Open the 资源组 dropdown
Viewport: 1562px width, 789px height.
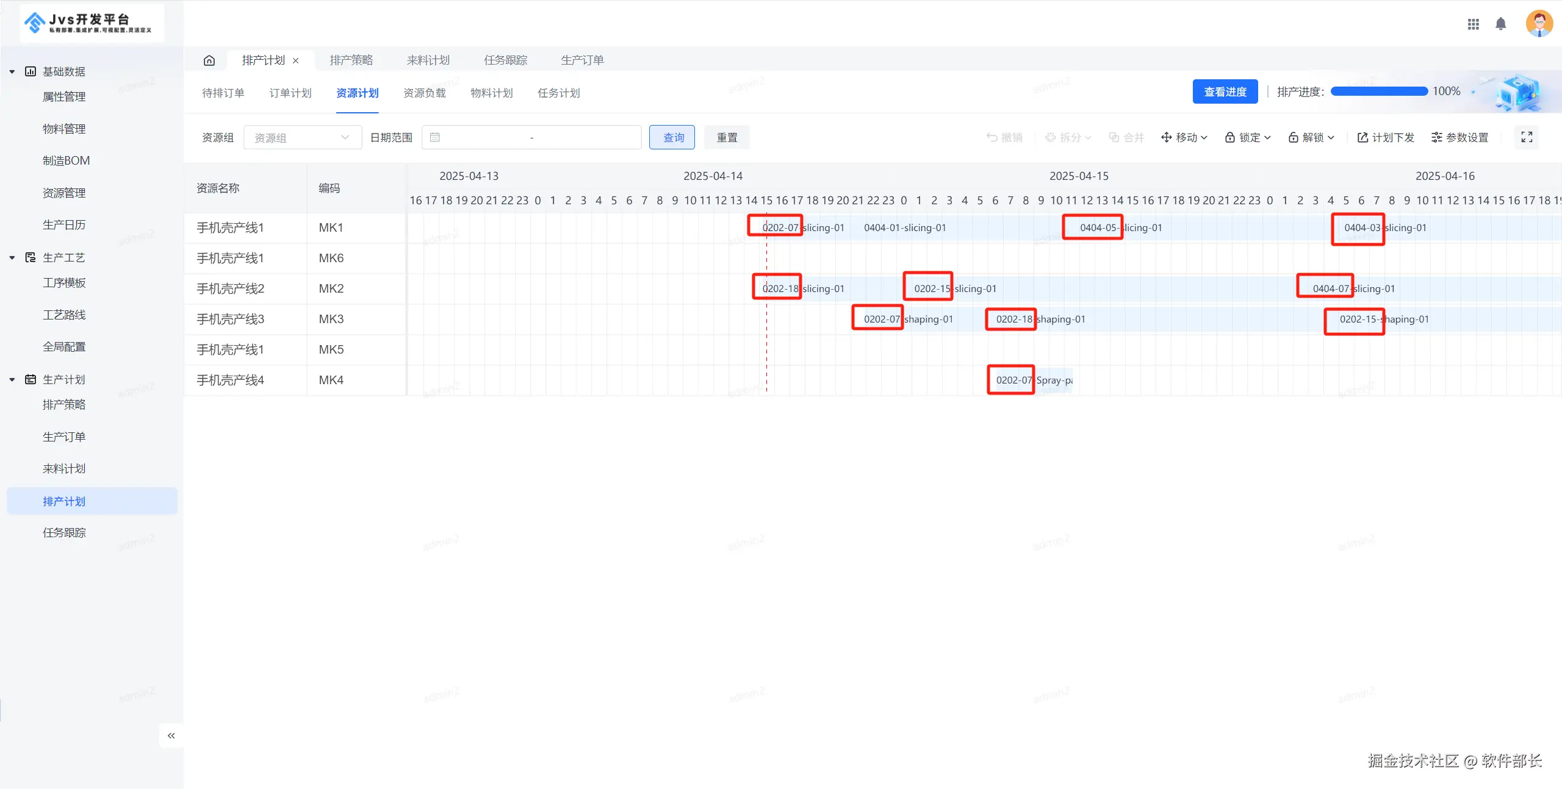(x=302, y=137)
